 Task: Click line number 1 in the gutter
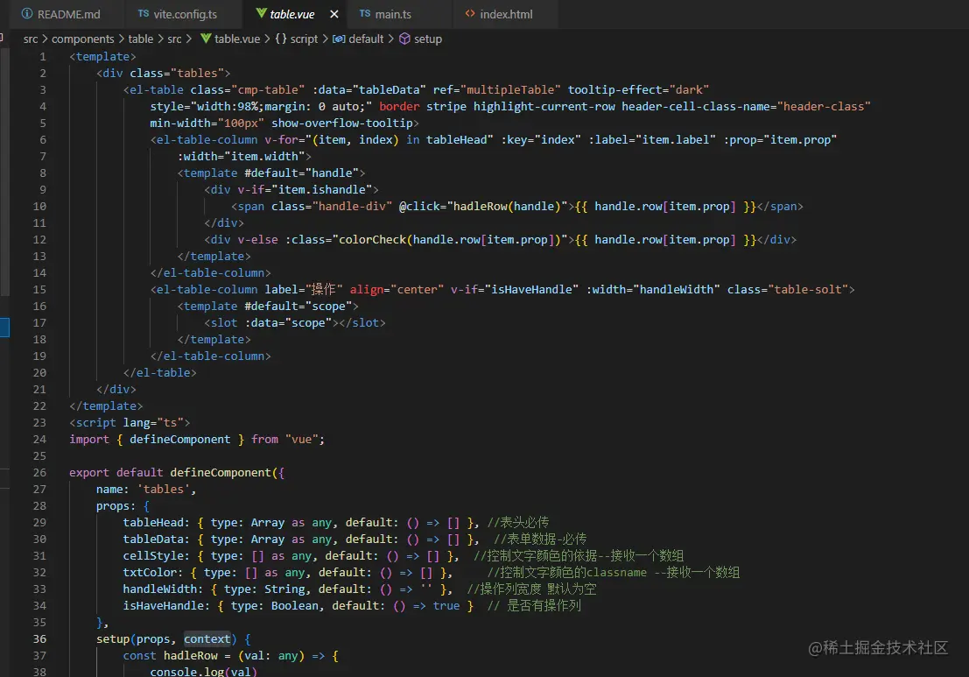coord(43,56)
